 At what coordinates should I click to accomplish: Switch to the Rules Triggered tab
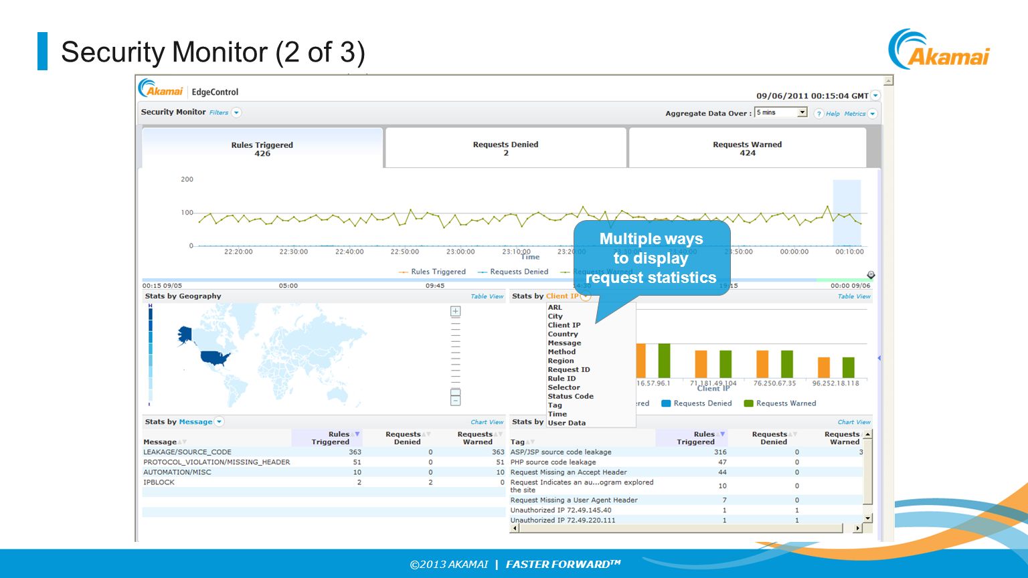point(262,149)
